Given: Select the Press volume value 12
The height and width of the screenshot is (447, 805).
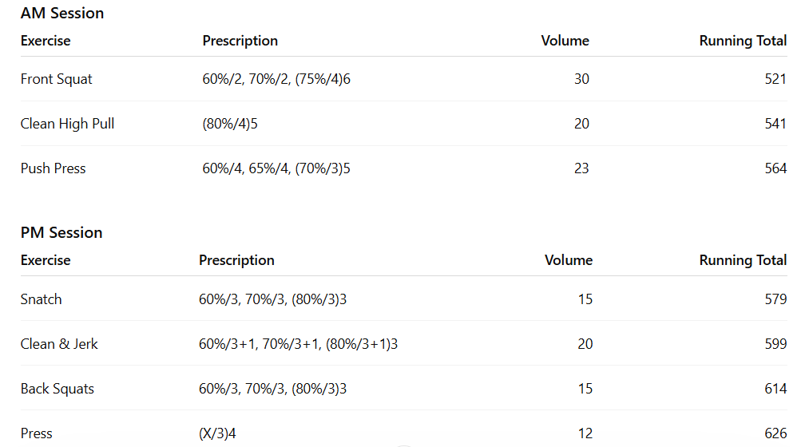Looking at the screenshot, I should [x=585, y=433].
